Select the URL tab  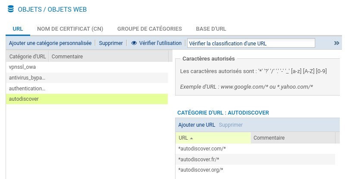[x=18, y=29]
